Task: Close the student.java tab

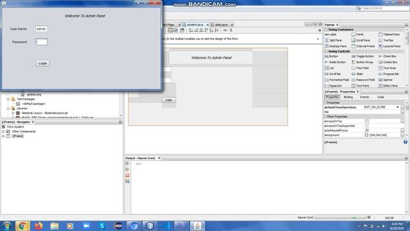Action: tap(208, 24)
